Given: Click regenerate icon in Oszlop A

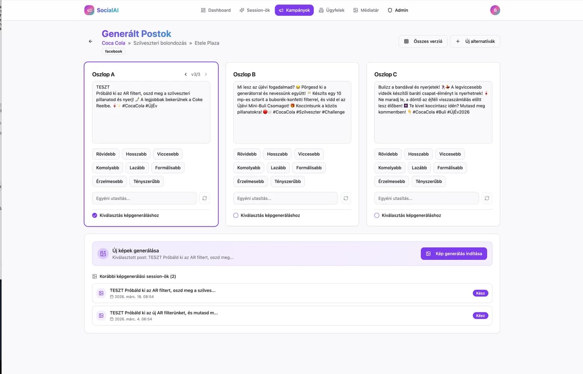Looking at the screenshot, I should click(x=204, y=198).
